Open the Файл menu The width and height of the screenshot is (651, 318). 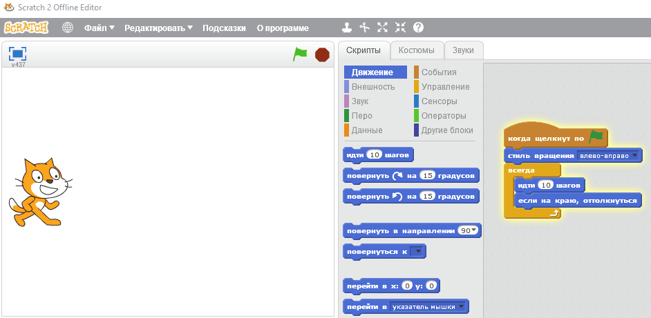(x=99, y=28)
